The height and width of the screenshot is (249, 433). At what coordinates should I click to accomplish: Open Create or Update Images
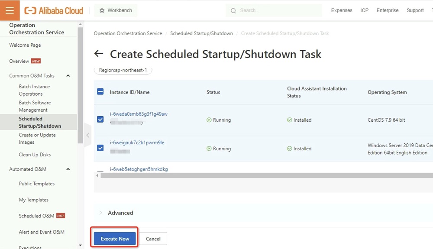click(37, 139)
